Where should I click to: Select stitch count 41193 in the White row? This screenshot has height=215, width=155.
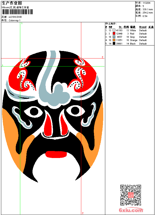[x=119, y=30]
